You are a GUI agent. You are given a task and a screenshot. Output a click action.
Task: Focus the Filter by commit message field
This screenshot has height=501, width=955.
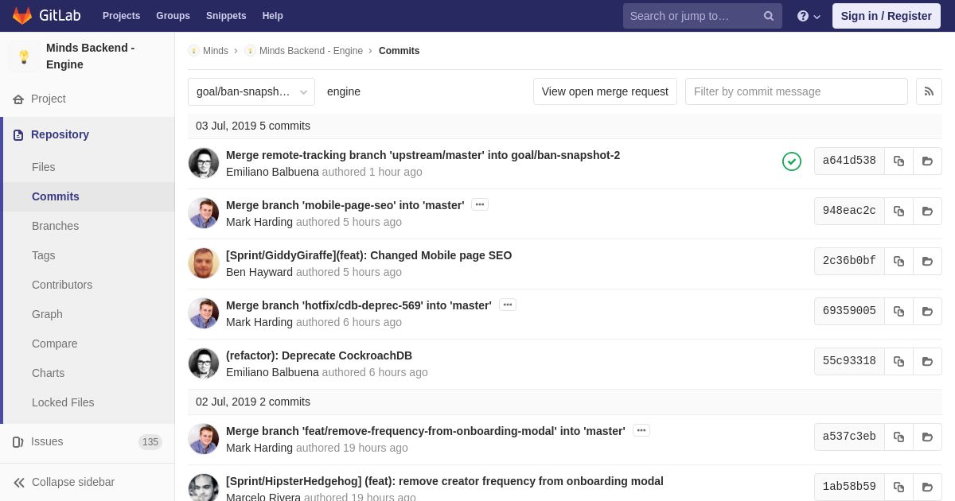point(797,91)
